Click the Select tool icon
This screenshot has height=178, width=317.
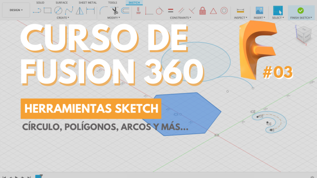pyautogui.click(x=278, y=10)
